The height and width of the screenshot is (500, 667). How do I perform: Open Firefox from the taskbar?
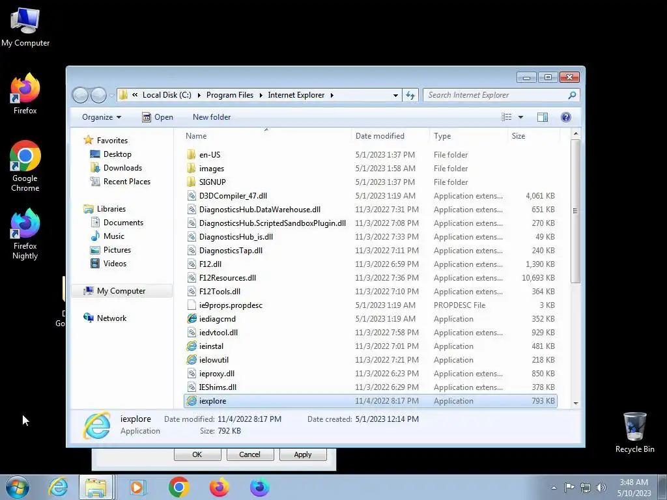coord(219,487)
